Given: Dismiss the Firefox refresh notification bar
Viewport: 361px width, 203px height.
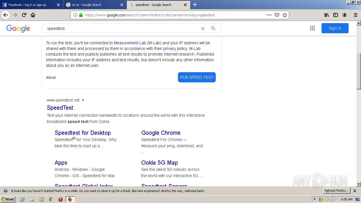Looking at the screenshot, I should 355,191.
